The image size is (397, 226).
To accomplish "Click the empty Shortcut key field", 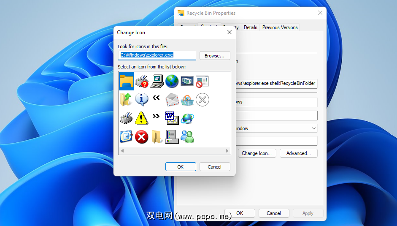I will pos(276,115).
